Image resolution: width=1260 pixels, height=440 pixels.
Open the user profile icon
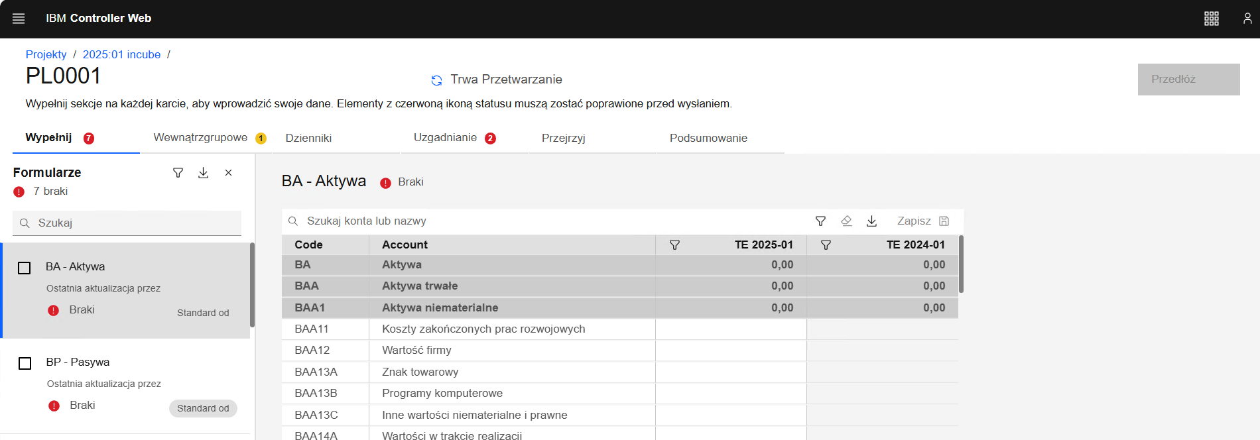click(x=1247, y=19)
